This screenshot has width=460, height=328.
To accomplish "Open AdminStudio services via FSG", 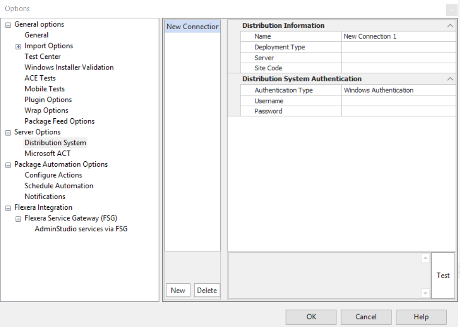I will 81,229.
